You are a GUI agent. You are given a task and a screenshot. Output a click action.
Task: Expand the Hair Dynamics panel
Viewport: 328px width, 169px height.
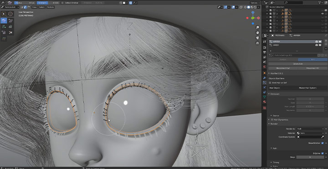pyautogui.click(x=269, y=120)
